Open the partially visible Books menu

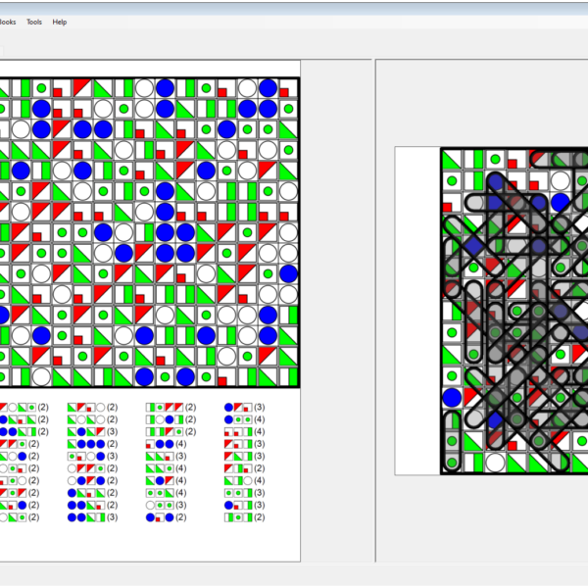coord(8,22)
